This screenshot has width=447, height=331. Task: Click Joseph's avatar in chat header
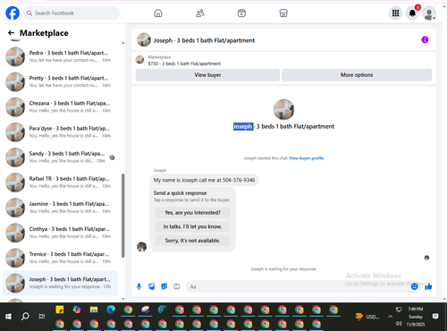pyautogui.click(x=144, y=39)
